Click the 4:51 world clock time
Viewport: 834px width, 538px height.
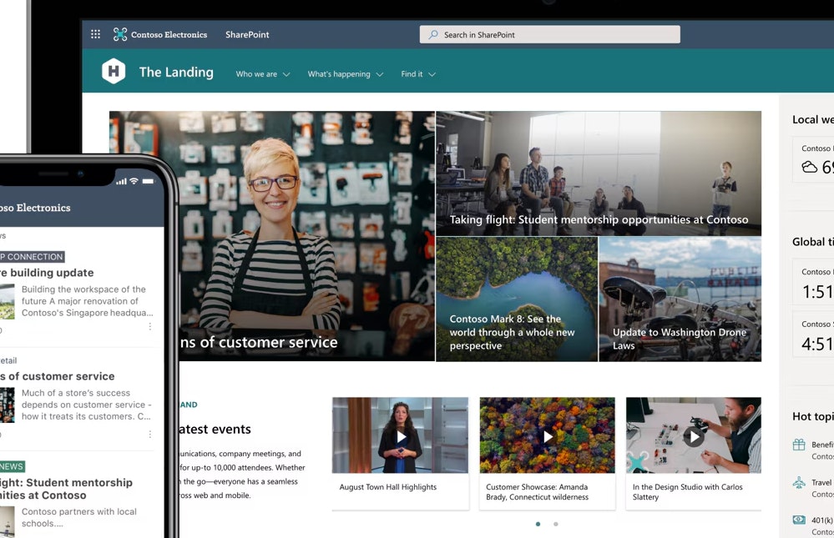[x=817, y=344]
